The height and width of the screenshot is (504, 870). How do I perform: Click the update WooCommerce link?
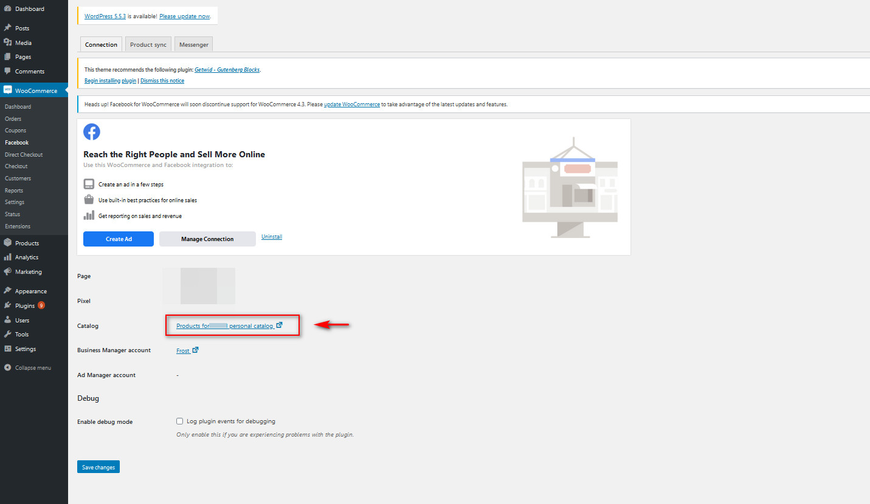coord(352,104)
